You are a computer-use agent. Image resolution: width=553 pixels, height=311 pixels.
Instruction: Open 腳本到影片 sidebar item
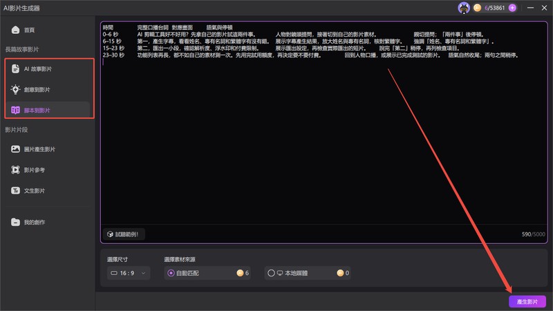(48, 110)
